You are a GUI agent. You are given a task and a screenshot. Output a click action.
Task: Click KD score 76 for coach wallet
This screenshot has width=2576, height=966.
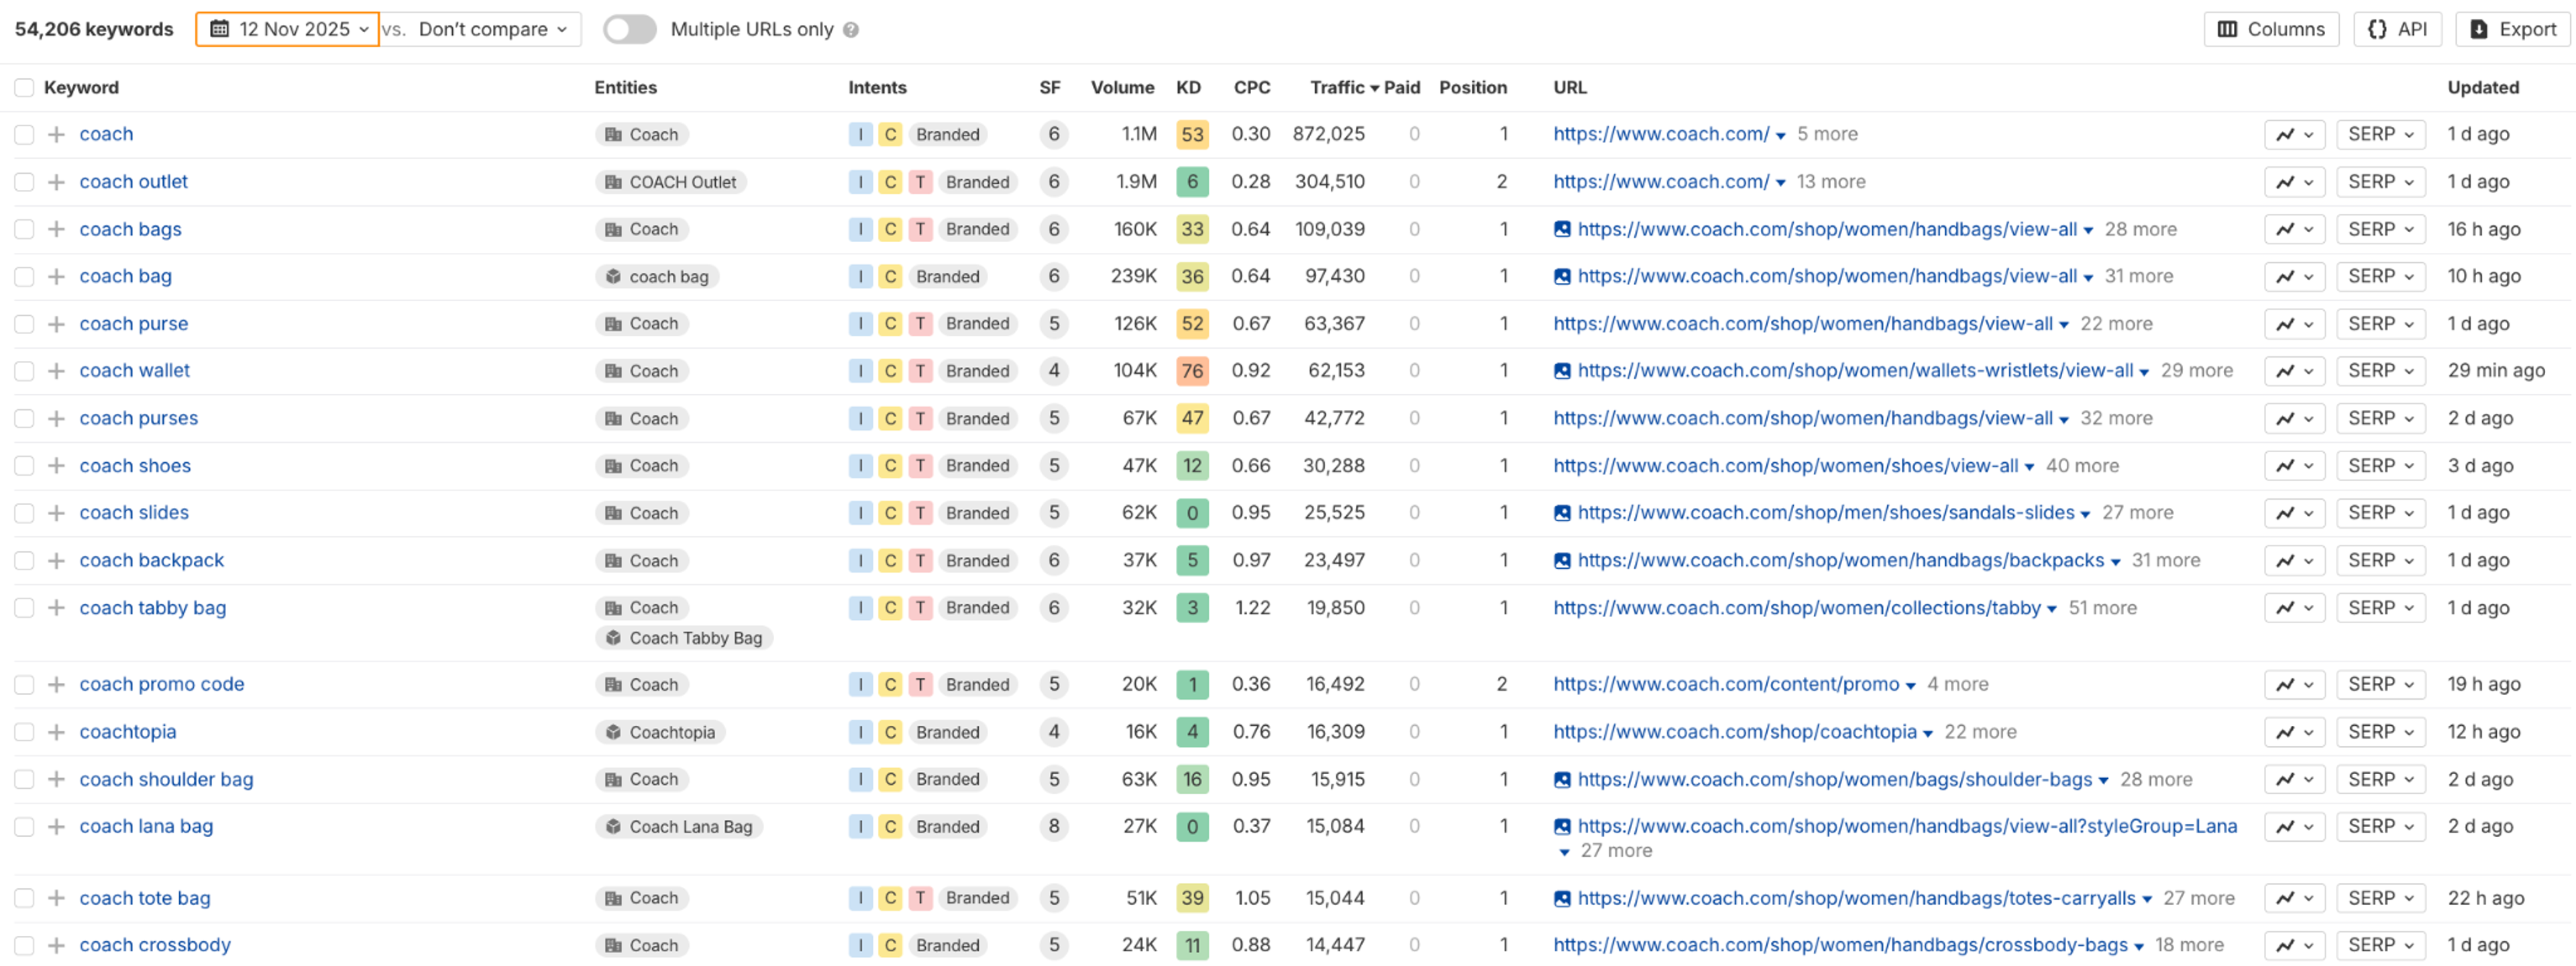1192,371
